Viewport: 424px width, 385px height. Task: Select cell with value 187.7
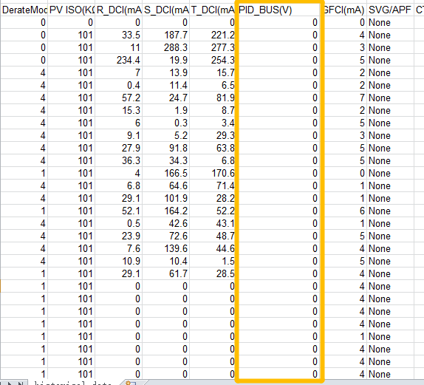click(166, 35)
